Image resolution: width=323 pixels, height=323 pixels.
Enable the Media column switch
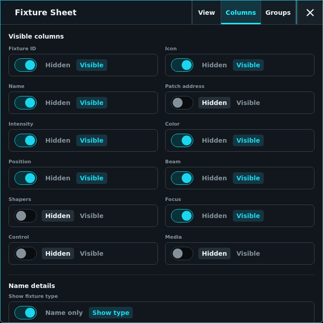point(182,253)
